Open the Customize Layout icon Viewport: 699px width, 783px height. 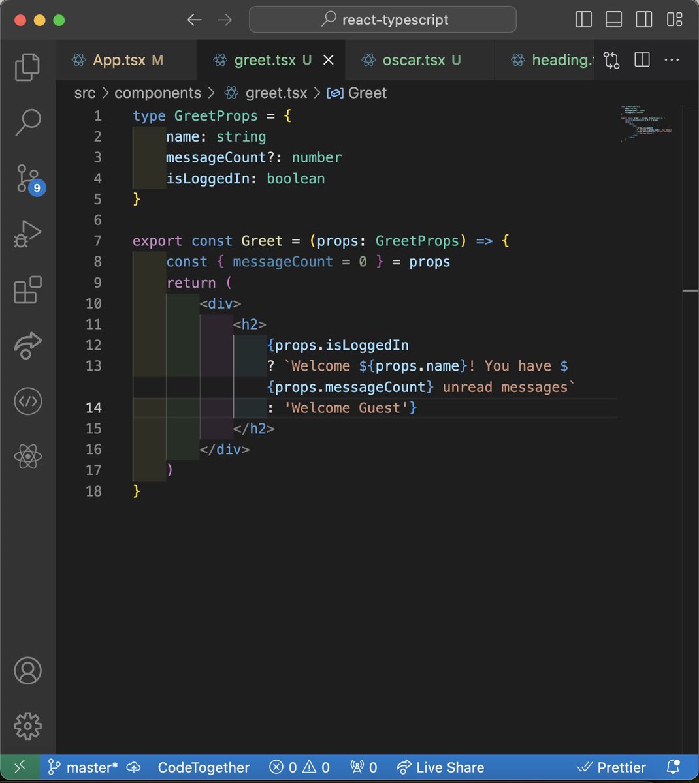point(674,20)
